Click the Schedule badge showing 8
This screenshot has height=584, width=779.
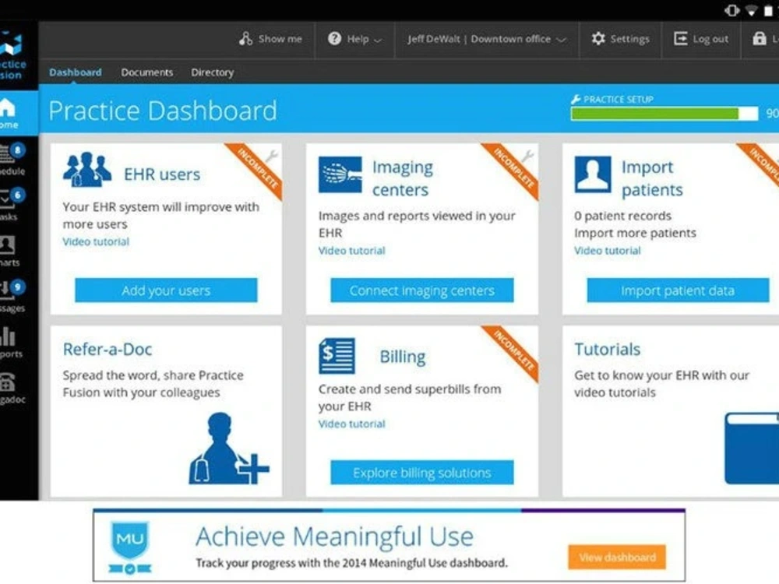pyautogui.click(x=18, y=150)
